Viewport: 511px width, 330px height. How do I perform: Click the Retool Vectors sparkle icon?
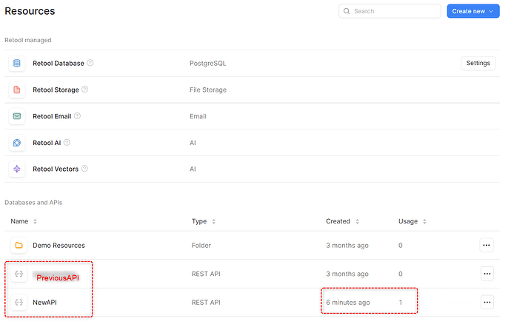[x=18, y=169]
